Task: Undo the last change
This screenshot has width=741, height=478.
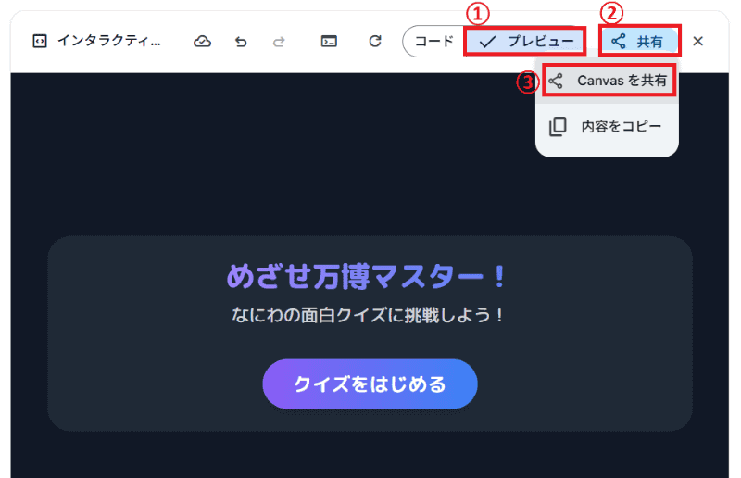Action: [x=241, y=42]
